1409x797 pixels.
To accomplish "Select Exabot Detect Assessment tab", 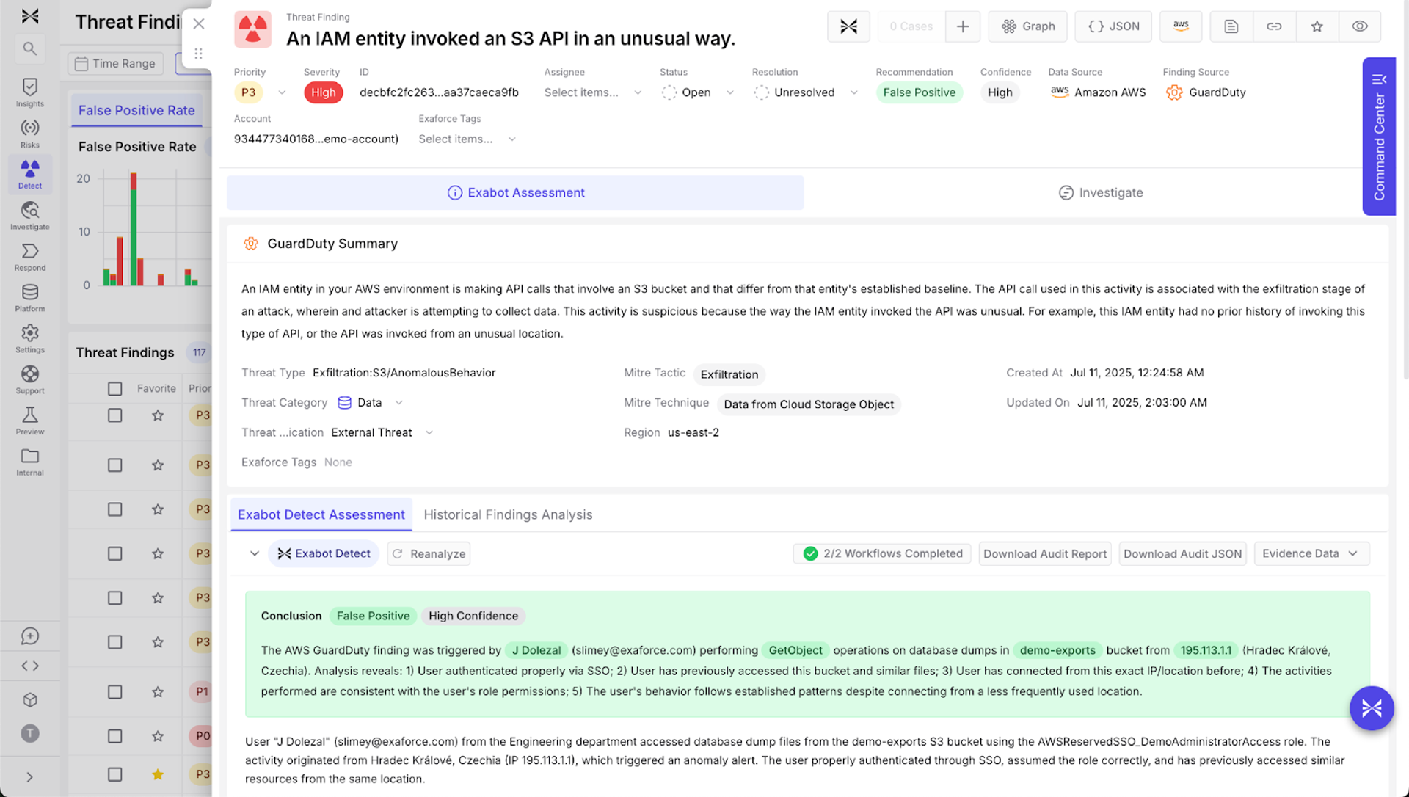I will tap(321, 514).
